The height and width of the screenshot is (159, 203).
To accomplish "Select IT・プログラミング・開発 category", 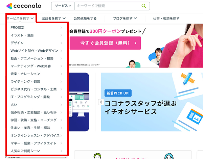I will click(x=36, y=97).
